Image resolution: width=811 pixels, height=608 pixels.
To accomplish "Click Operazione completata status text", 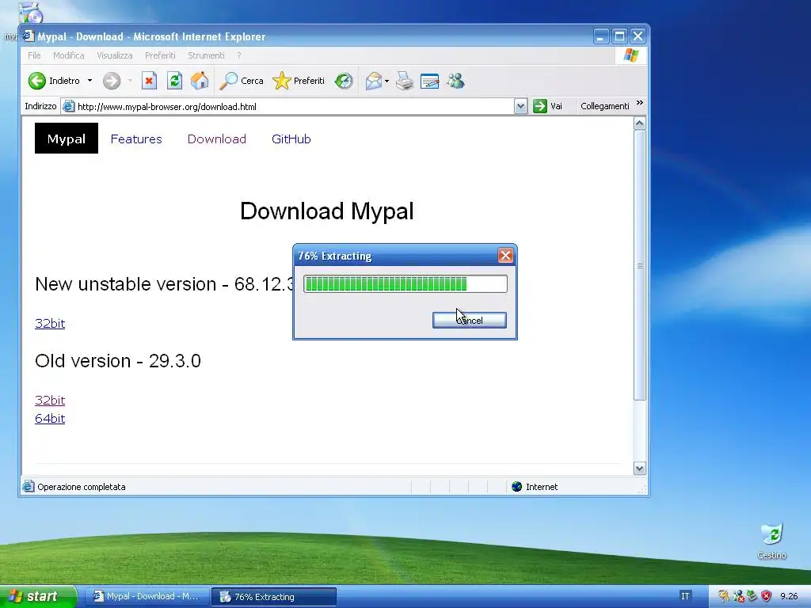I will (82, 487).
